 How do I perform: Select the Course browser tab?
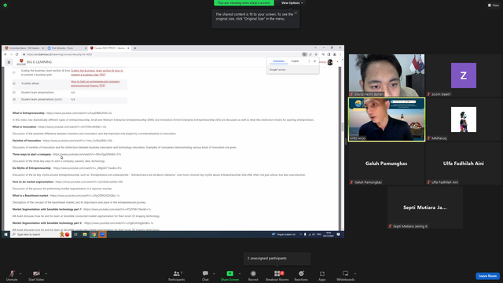109,48
